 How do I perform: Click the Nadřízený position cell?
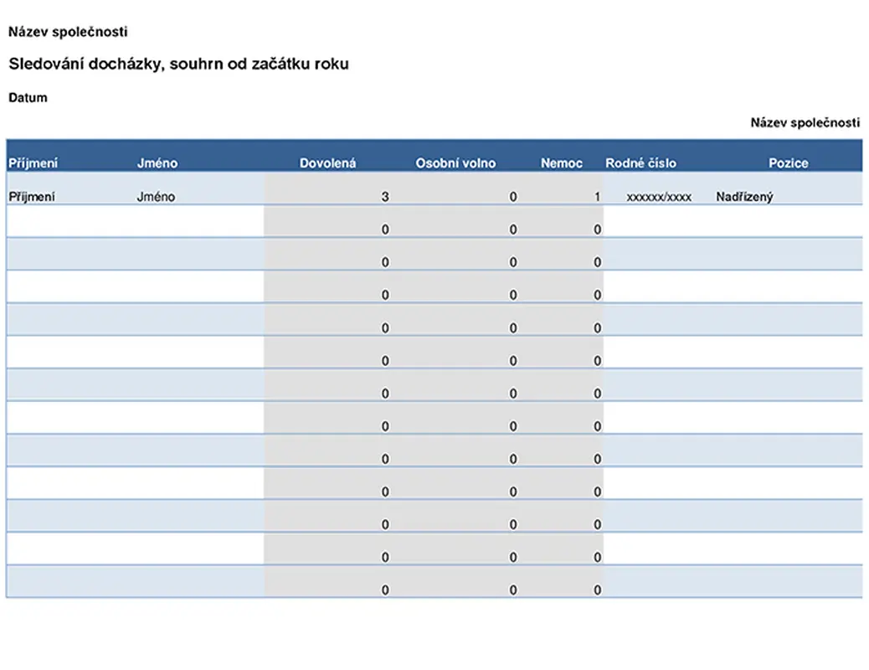coord(744,197)
